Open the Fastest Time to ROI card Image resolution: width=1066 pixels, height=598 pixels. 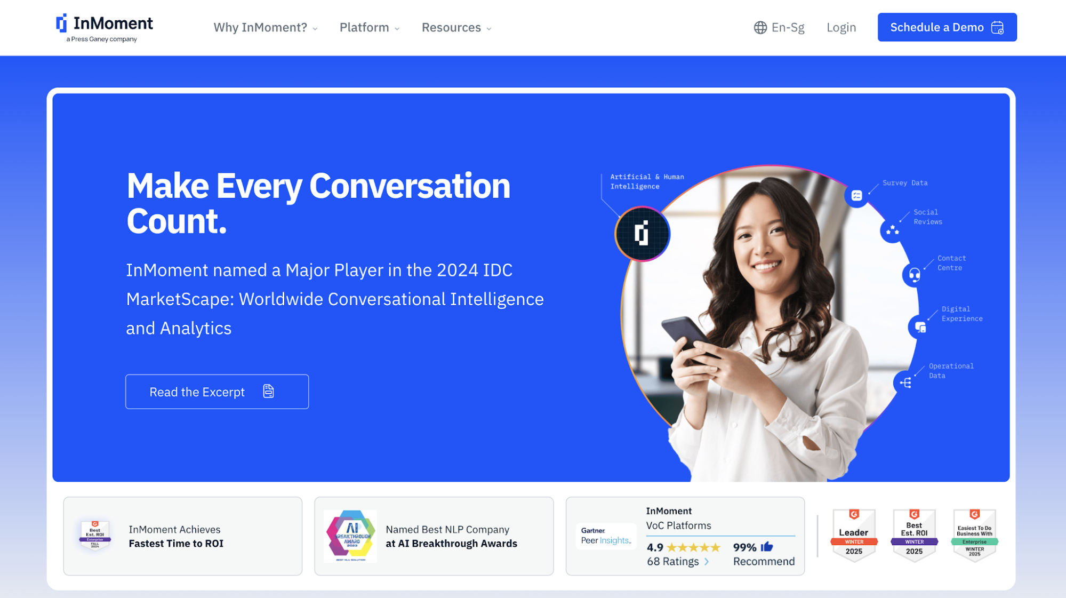tap(183, 536)
